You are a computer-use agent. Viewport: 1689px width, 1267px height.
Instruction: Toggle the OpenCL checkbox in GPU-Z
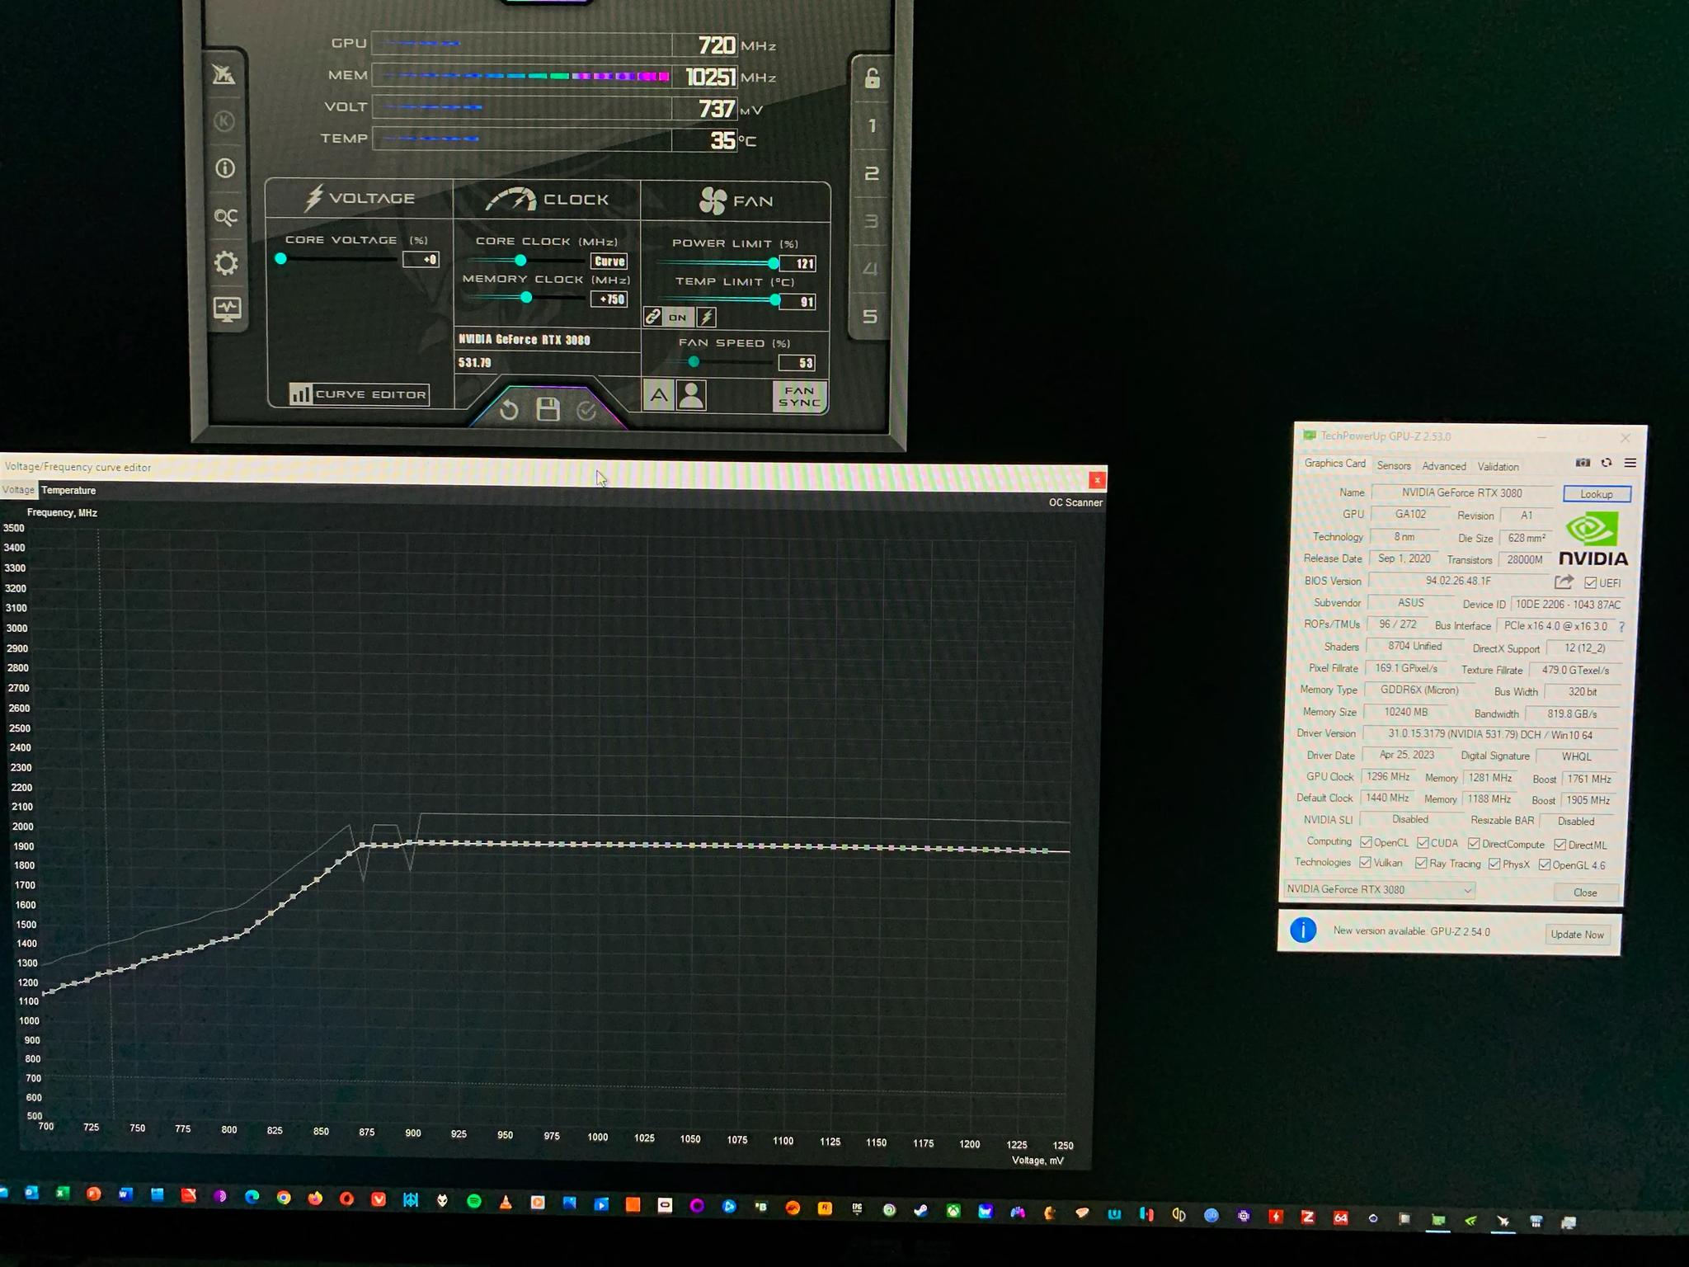[x=1366, y=842]
